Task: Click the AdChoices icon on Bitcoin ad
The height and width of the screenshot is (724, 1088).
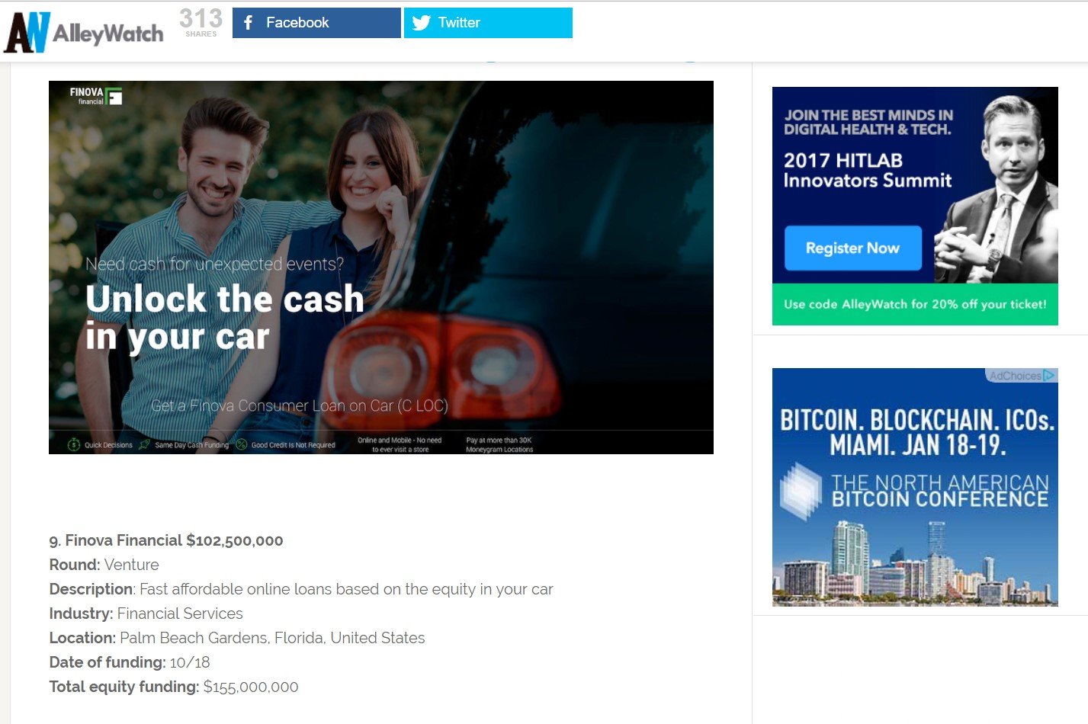Action: click(1050, 376)
